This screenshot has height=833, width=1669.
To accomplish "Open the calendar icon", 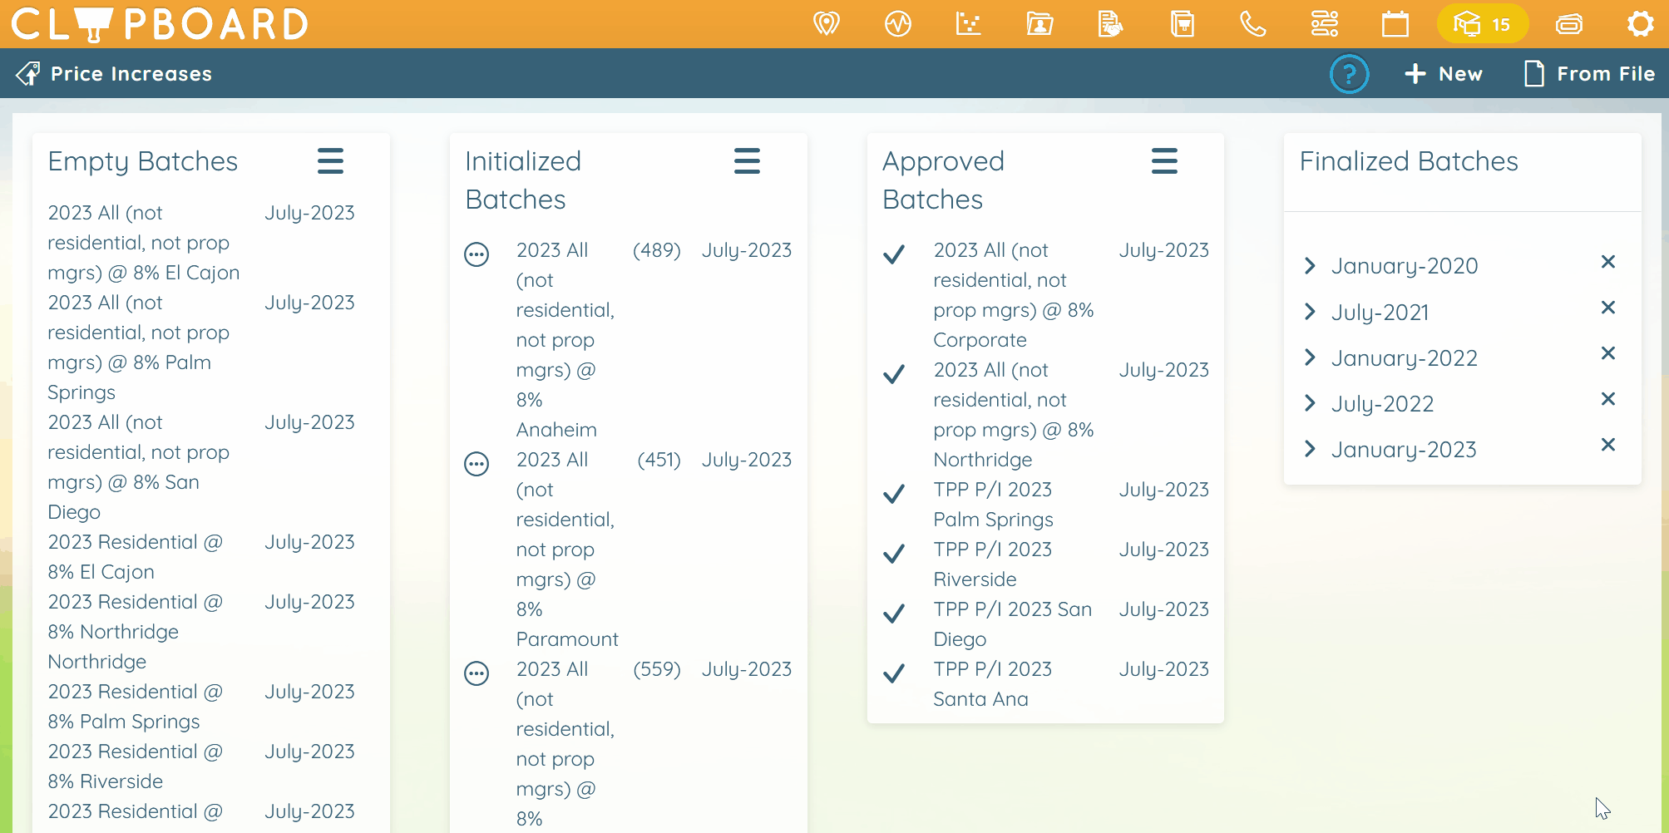I will [1395, 23].
